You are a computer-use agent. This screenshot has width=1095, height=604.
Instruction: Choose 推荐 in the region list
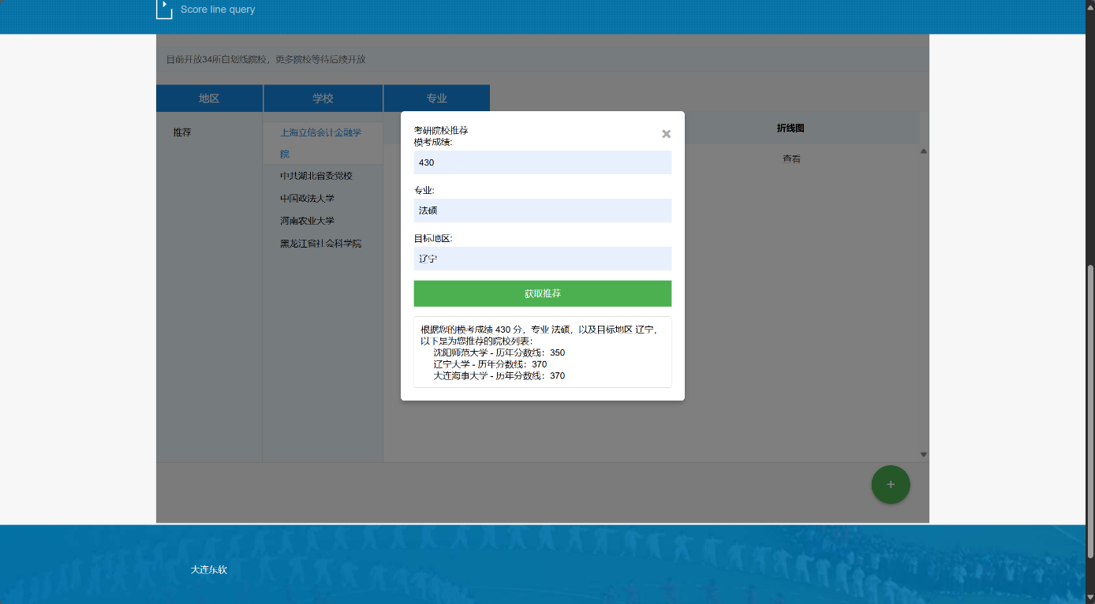[x=182, y=132]
